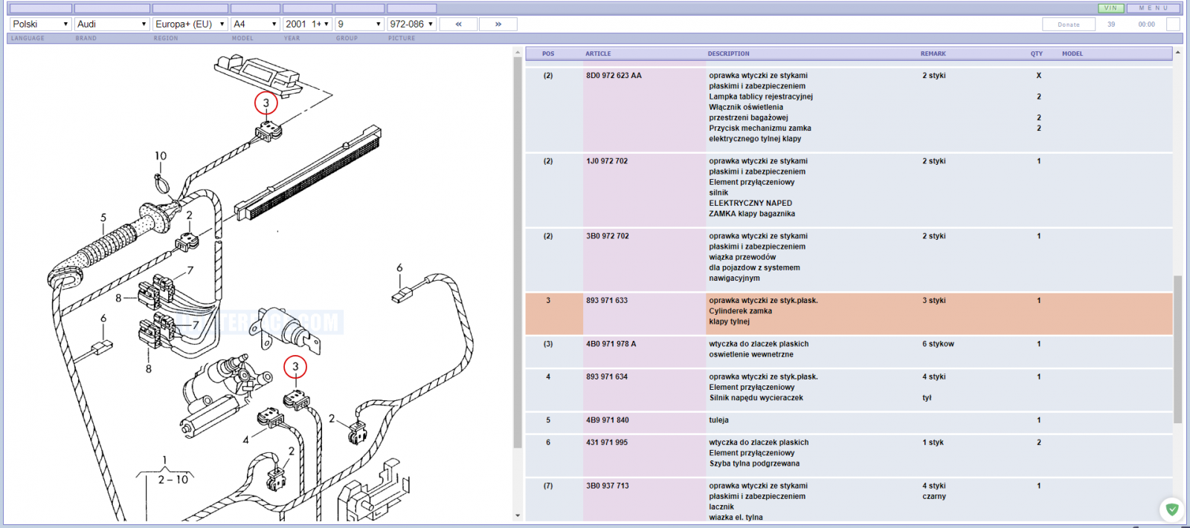Click the Donate button

coord(1069,25)
